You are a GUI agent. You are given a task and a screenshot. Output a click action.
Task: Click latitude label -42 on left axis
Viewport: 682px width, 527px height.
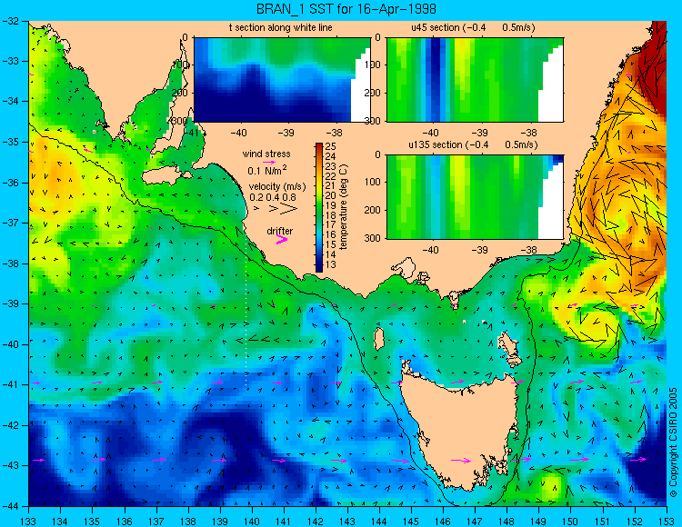(x=11, y=425)
